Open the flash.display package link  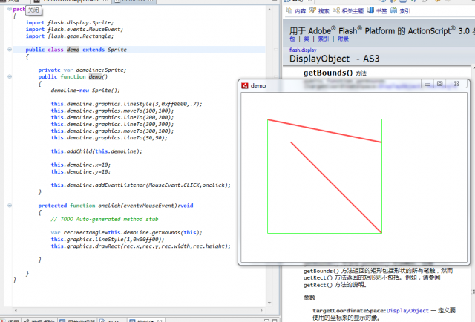pos(304,50)
